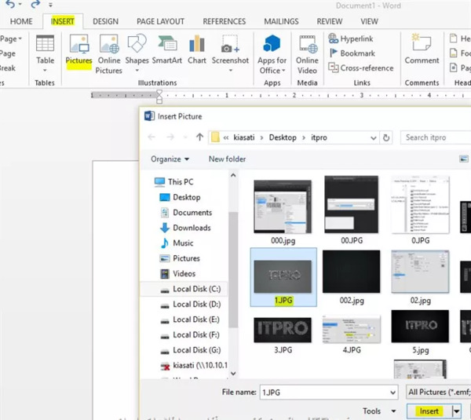Click the New folder button
Screen dimensions: 471x420
click(x=227, y=159)
